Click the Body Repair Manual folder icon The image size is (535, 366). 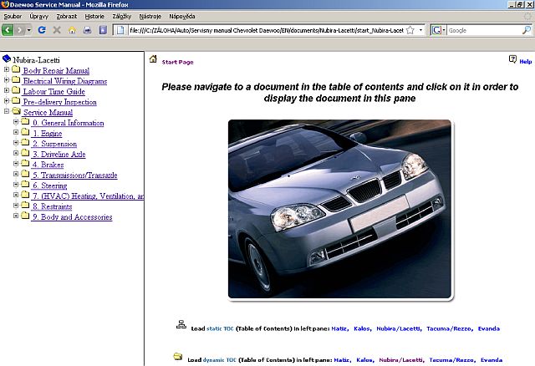coord(16,69)
